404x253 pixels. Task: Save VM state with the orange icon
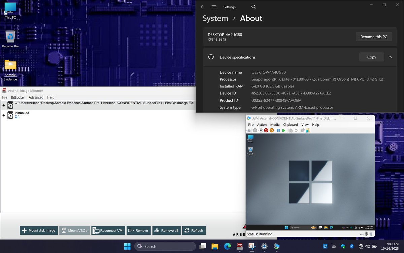click(272, 130)
